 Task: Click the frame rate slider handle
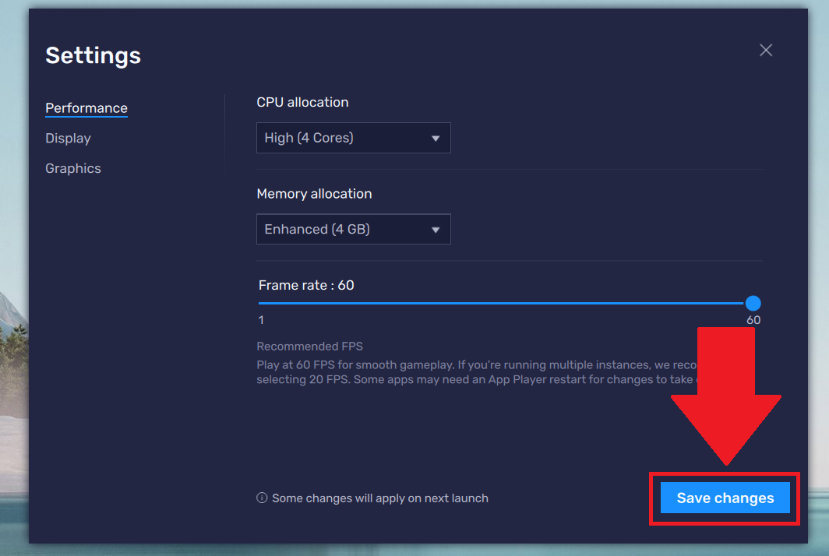click(x=753, y=303)
